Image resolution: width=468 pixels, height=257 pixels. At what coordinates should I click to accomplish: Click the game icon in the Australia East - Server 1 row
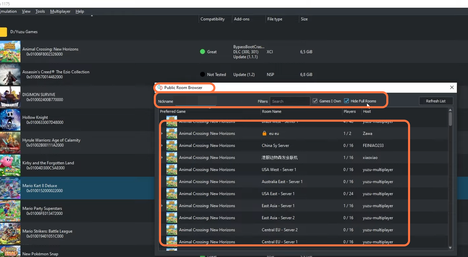pos(172,182)
